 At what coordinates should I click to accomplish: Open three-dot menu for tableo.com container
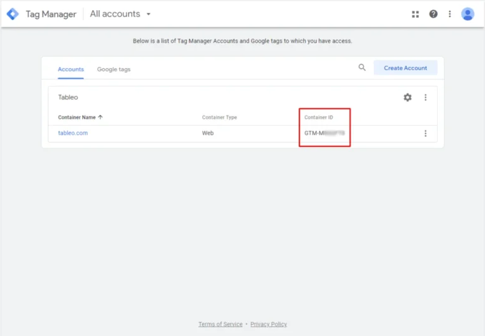pos(425,133)
